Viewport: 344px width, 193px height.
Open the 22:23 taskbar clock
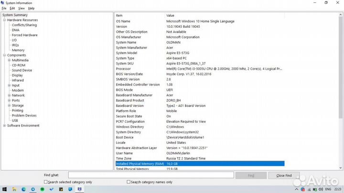(x=338, y=189)
